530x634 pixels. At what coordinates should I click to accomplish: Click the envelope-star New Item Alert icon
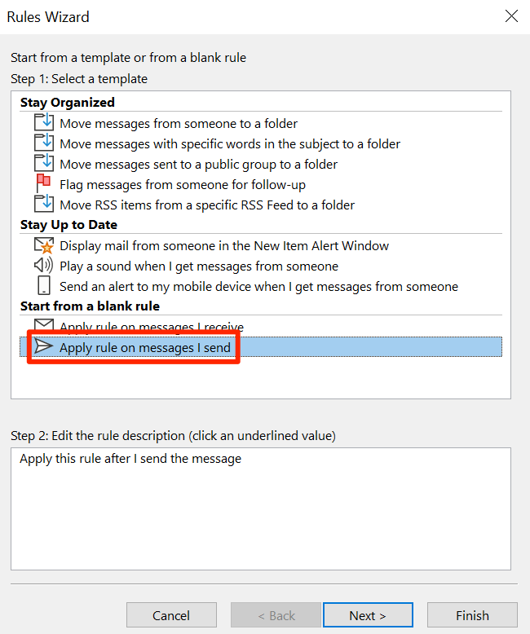click(43, 245)
